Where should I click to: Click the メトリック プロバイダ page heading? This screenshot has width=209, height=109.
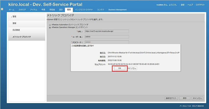tap(60, 15)
